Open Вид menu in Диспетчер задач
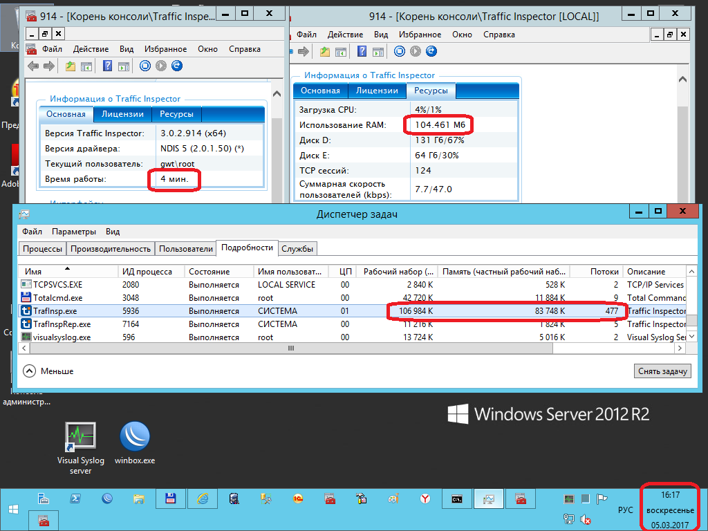The height and width of the screenshot is (531, 708). point(113,232)
